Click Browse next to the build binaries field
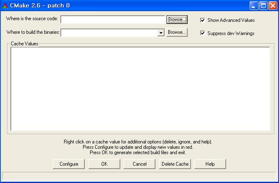Screen dimensions: 279x183 point(177,32)
